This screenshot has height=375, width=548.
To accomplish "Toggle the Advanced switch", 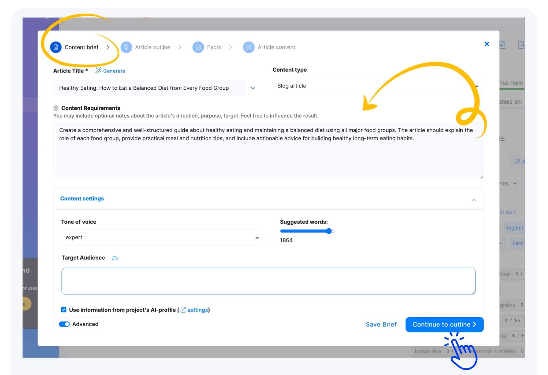I will (64, 324).
